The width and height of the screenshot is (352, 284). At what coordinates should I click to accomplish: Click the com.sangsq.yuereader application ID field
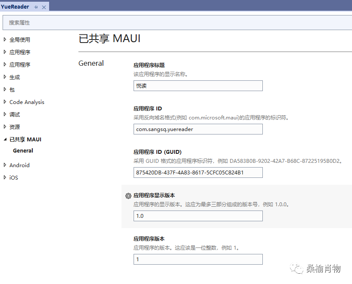coord(198,129)
